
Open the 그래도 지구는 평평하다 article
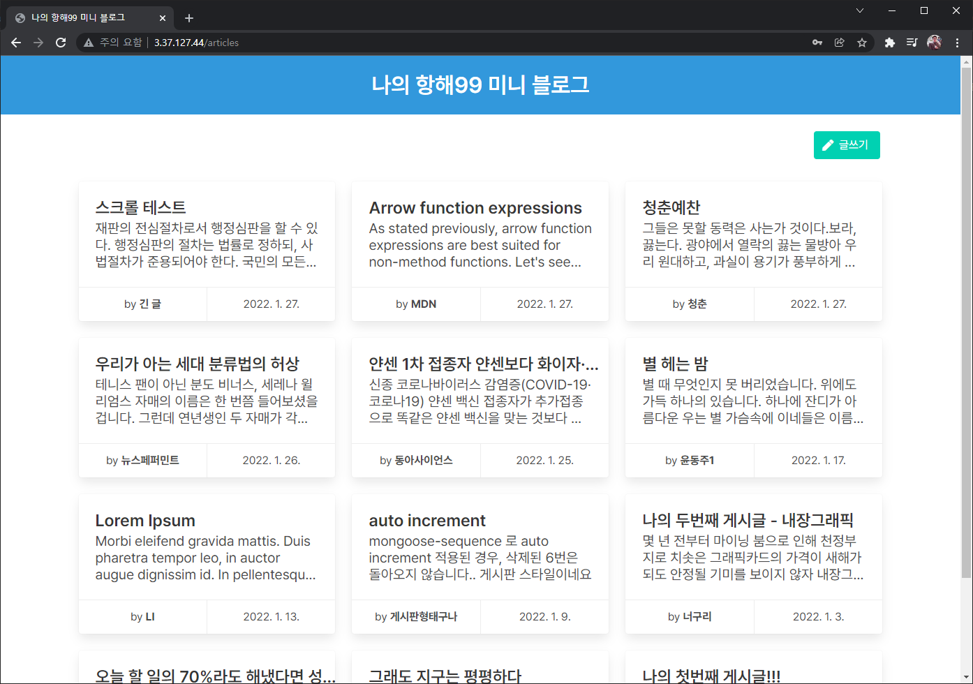445,676
